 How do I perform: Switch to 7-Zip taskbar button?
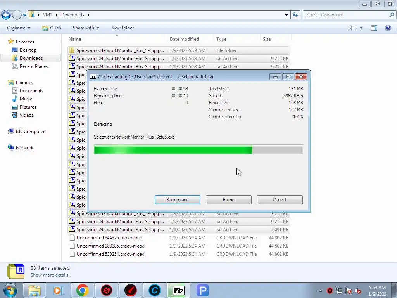tap(178, 290)
